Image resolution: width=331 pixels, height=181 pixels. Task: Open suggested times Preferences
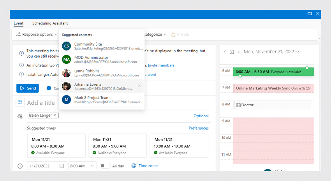click(199, 128)
